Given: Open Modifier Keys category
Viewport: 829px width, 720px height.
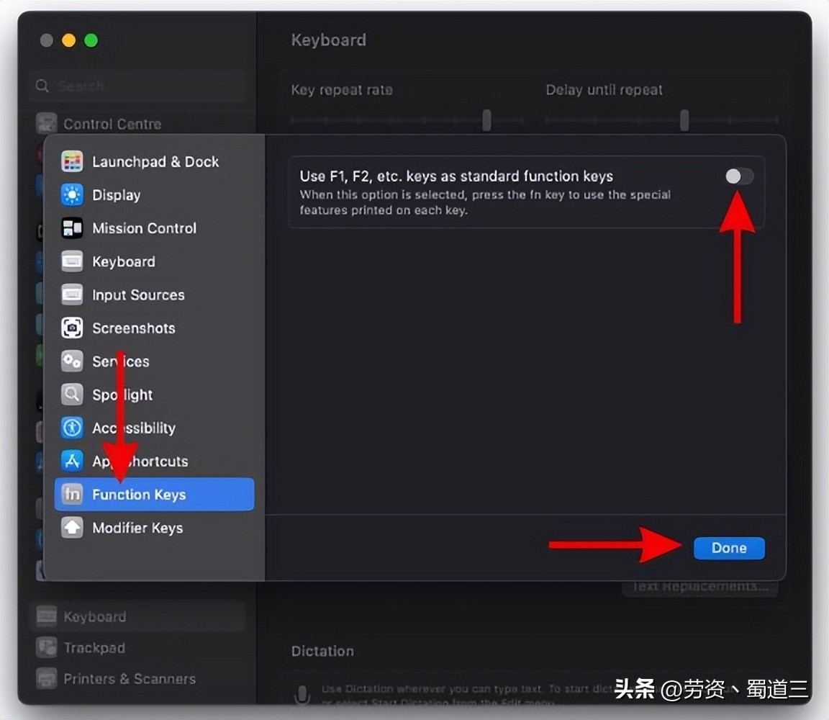Looking at the screenshot, I should pyautogui.click(x=155, y=528).
